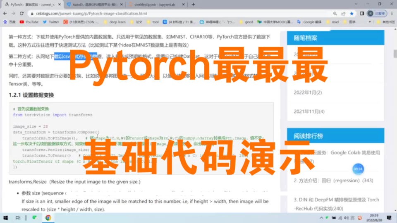The height and width of the screenshot is (223, 397).
Task: Open the CSDN bookmark
Action: (81, 22)
